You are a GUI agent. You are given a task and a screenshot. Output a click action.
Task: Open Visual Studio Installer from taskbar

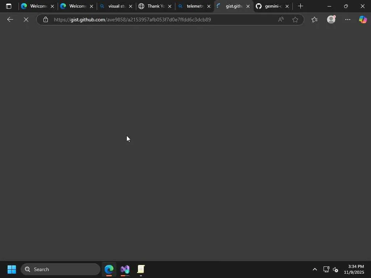(125, 269)
